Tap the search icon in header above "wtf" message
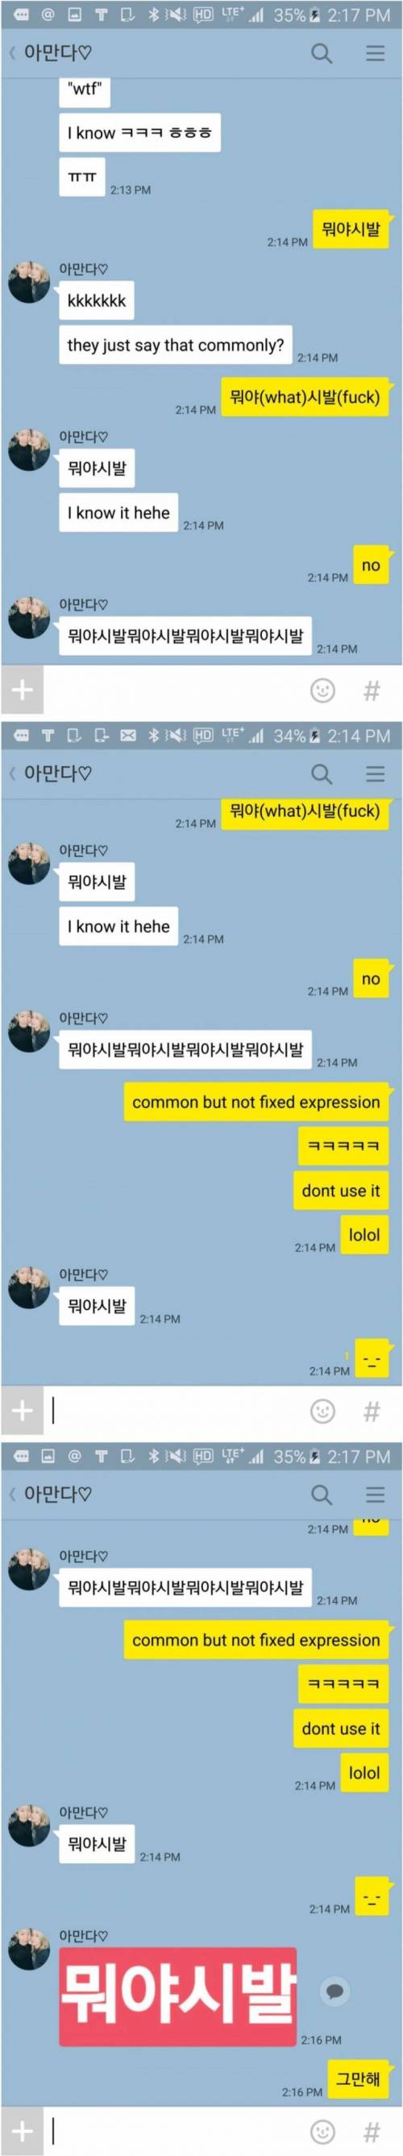Viewport: 403px width, 2156px height. point(322,53)
